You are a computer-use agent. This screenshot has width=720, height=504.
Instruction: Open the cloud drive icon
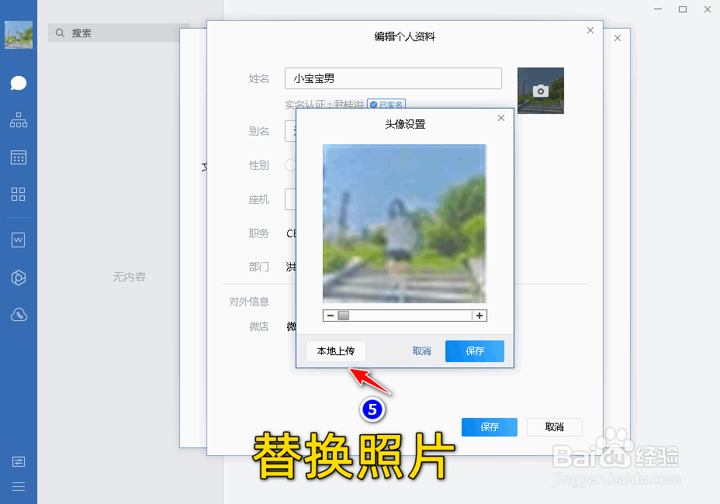[19, 314]
